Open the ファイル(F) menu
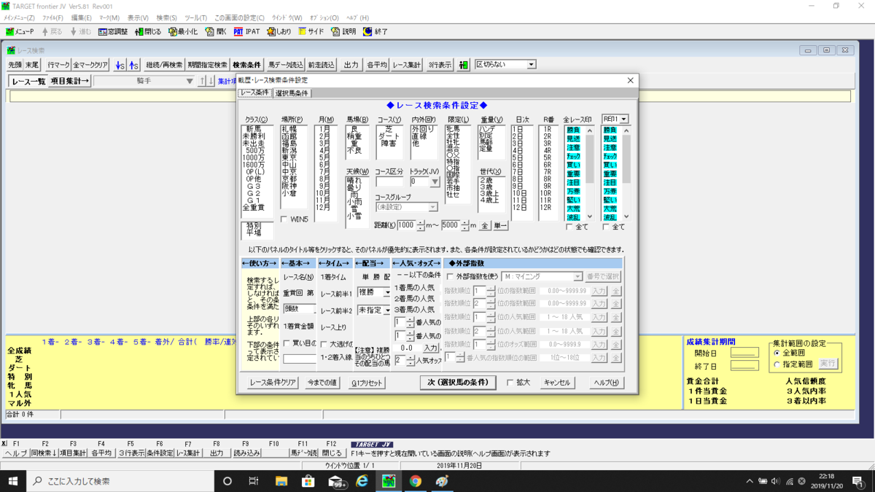875x492 pixels. tap(52, 17)
